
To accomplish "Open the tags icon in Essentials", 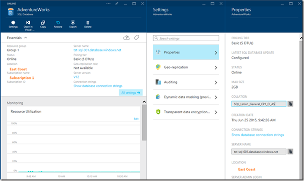I will pos(136,37).
